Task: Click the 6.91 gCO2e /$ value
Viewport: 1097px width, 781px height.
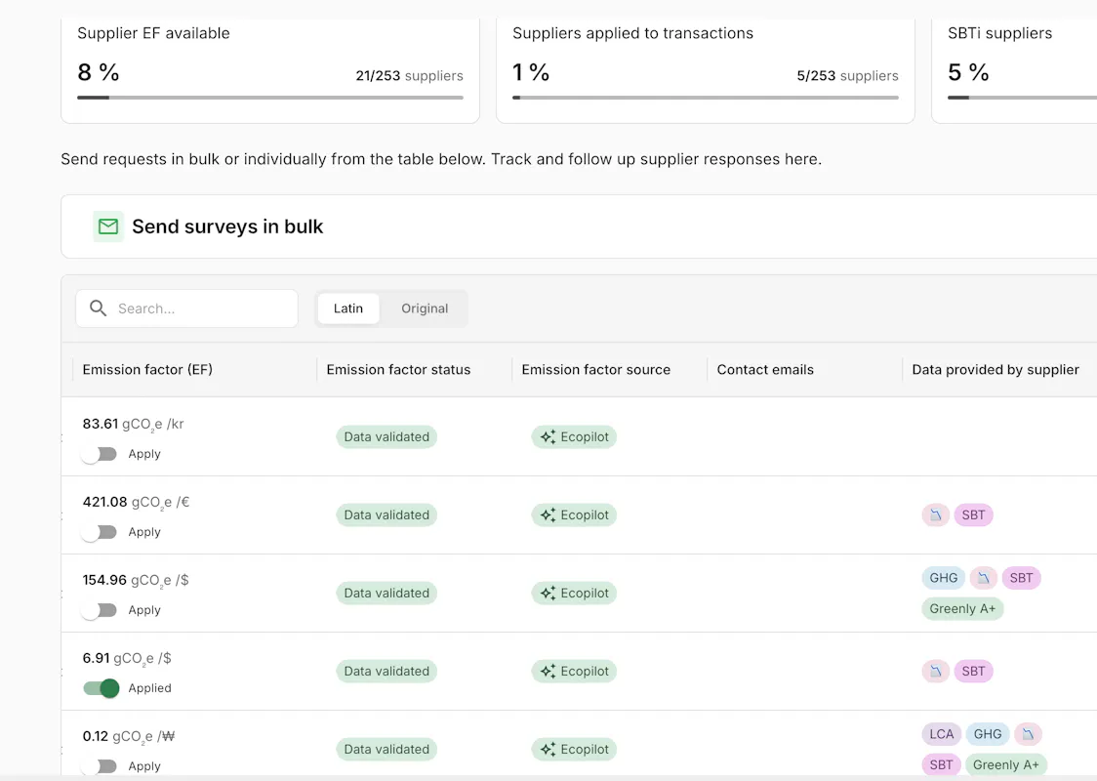Action: (x=127, y=659)
